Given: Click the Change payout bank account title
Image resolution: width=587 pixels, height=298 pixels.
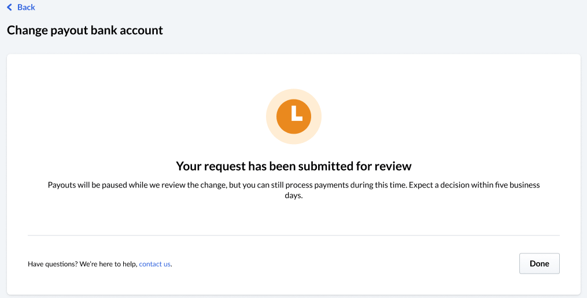Looking at the screenshot, I should pyautogui.click(x=85, y=30).
